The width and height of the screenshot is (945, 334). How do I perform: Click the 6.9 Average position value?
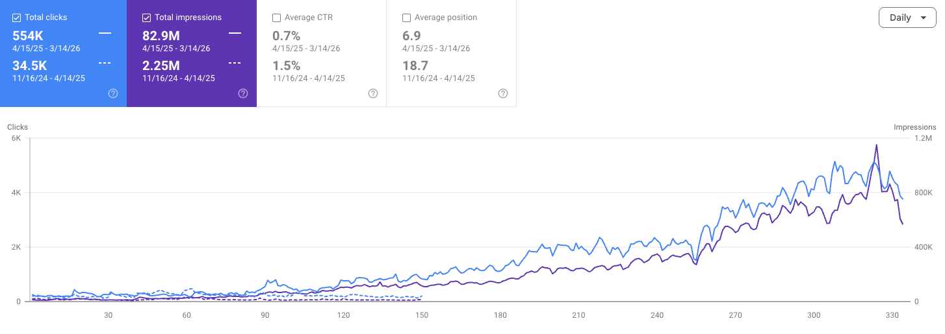(x=411, y=36)
